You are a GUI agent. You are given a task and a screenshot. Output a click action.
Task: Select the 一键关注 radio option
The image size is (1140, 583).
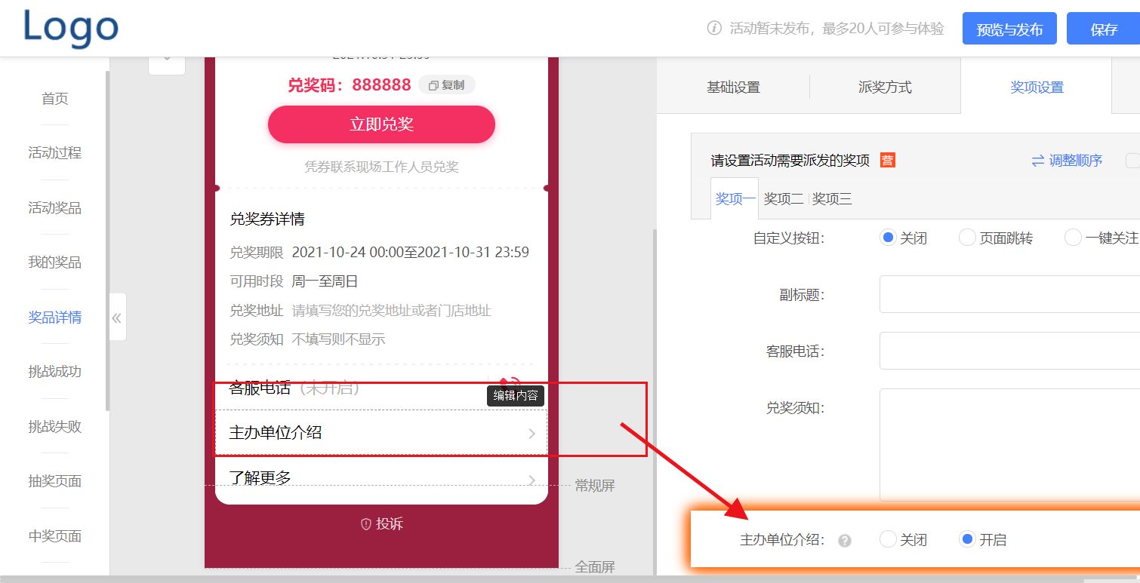point(1073,237)
